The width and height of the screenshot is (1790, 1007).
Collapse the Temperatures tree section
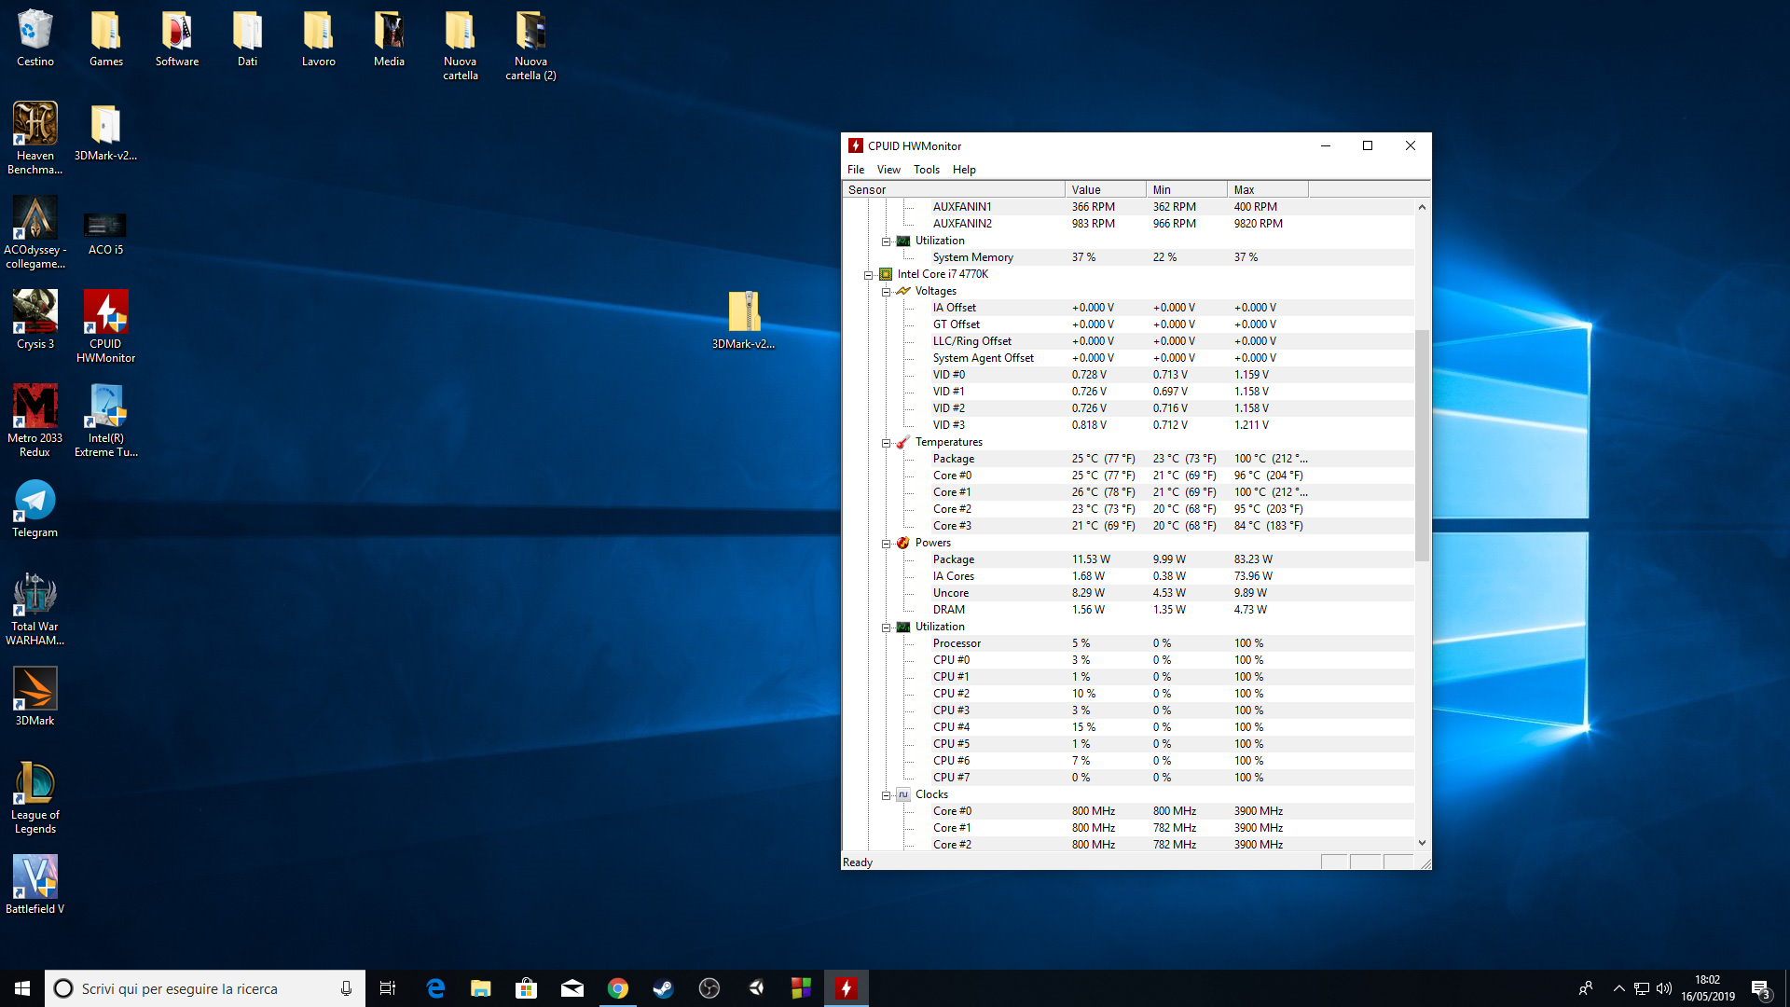[x=886, y=443]
